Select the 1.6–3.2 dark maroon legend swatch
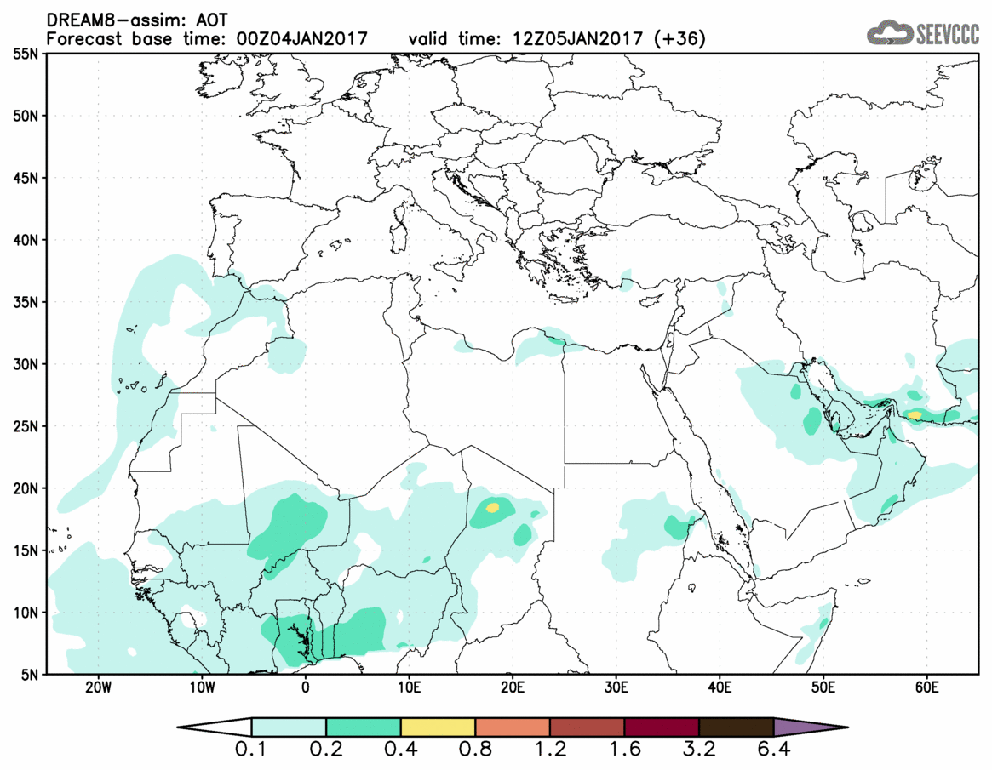The height and width of the screenshot is (770, 992). 662,727
